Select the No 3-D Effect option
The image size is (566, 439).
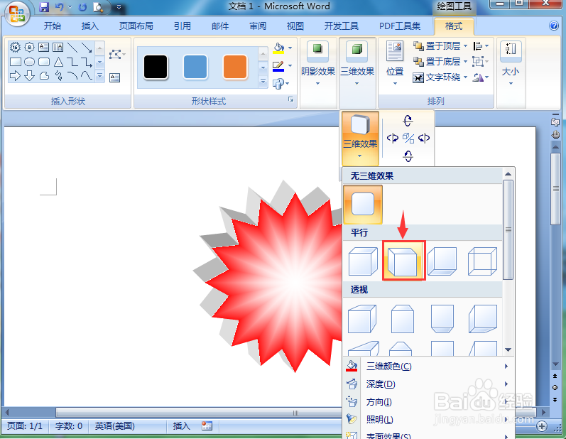(x=363, y=205)
